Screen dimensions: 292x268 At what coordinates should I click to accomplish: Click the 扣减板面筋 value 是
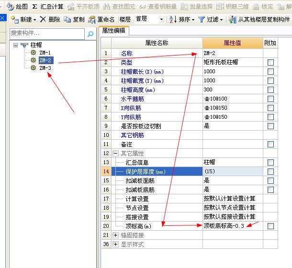[x=233, y=180]
